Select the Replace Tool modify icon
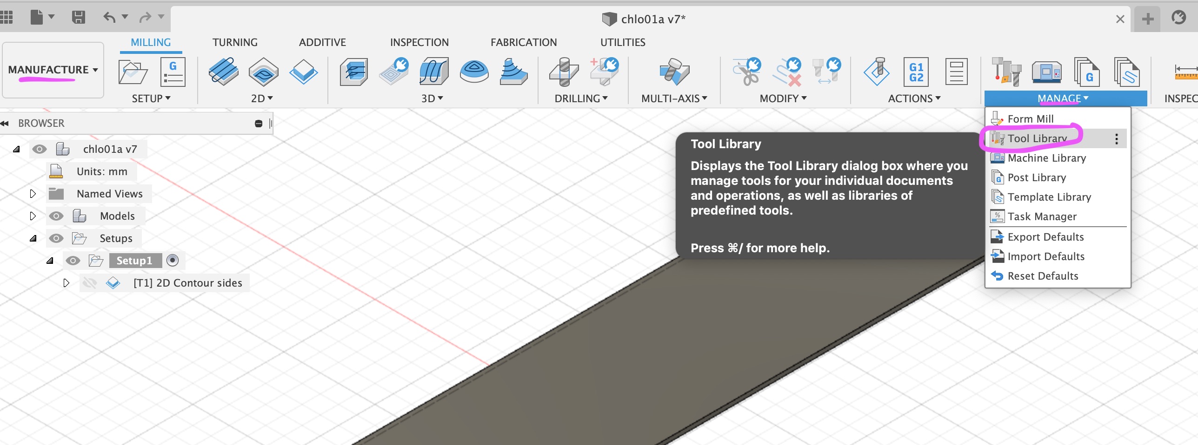The height and width of the screenshot is (445, 1198). pyautogui.click(x=826, y=71)
